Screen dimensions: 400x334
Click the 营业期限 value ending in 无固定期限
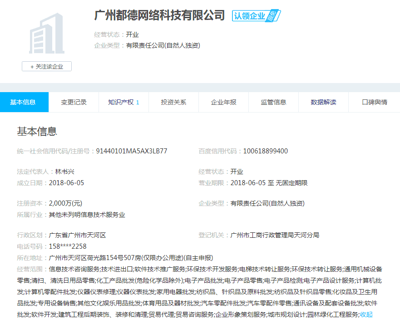[269, 183]
